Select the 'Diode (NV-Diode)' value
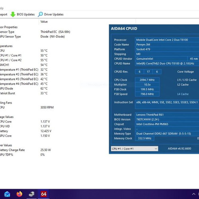Viewport: 199px width, 199px height. click(53, 37)
